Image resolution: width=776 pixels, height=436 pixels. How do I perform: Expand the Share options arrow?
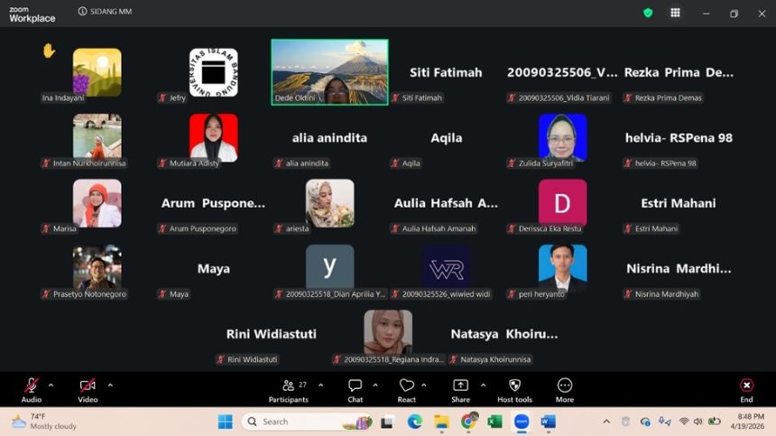pos(483,385)
